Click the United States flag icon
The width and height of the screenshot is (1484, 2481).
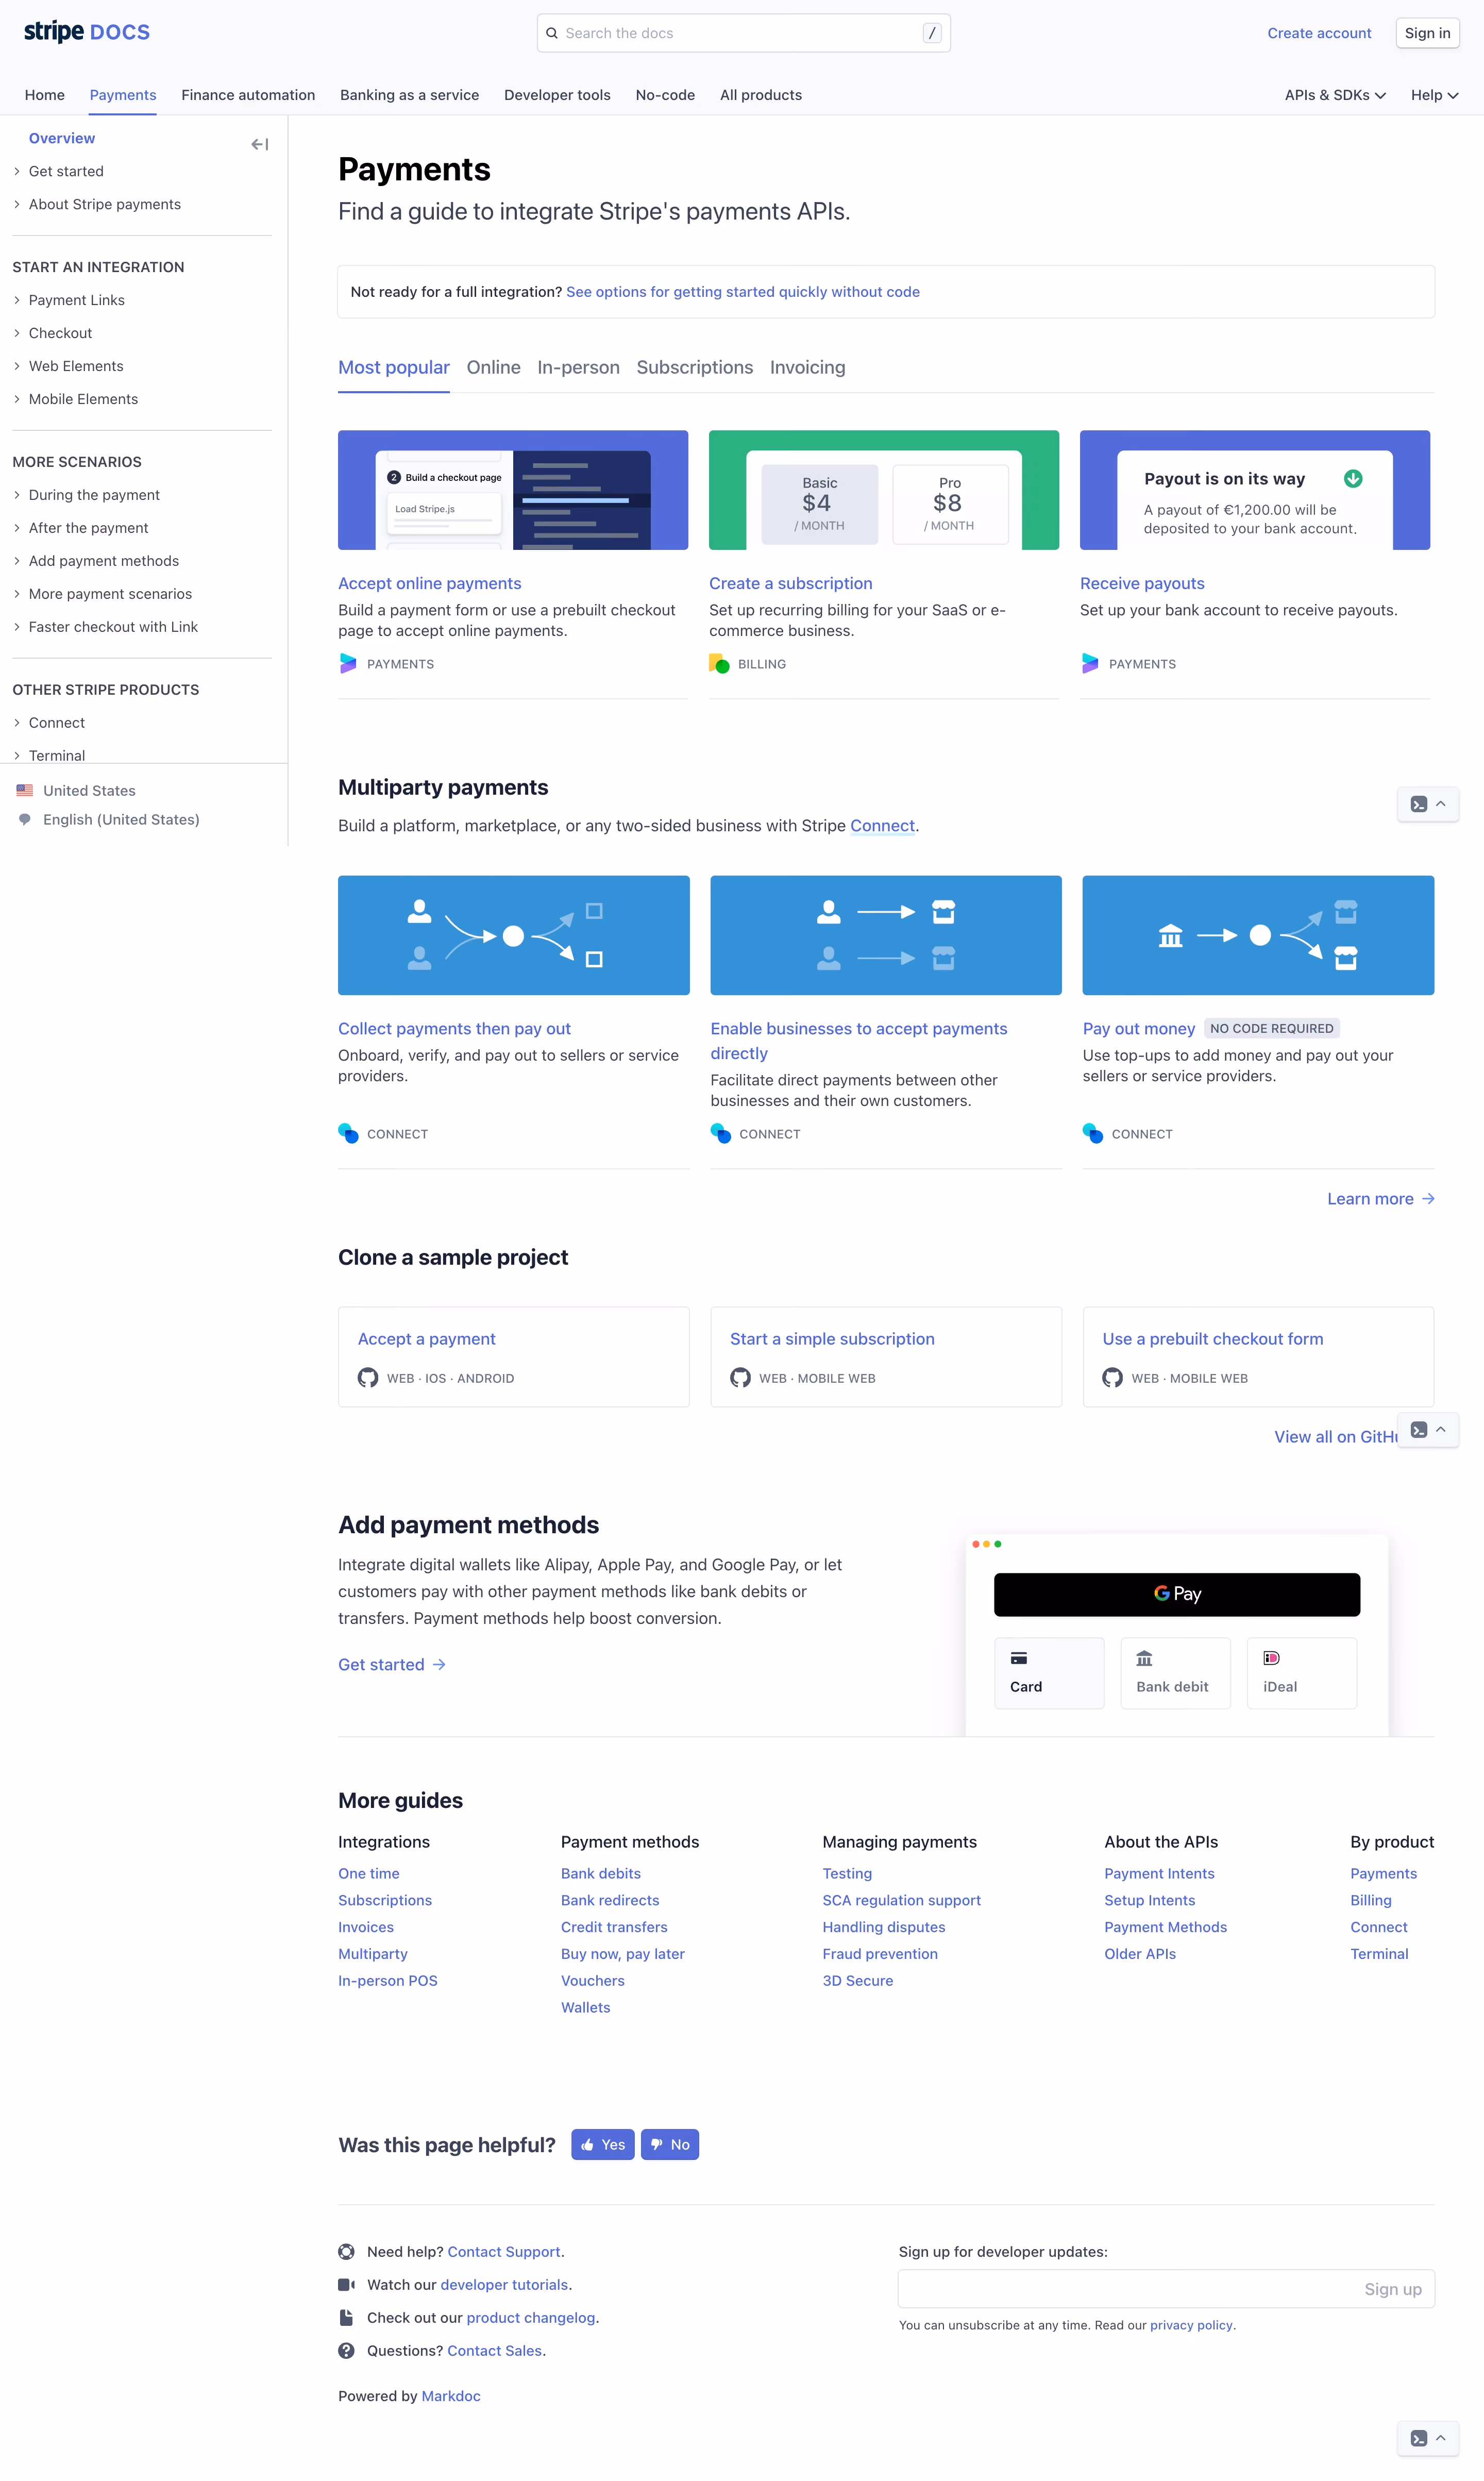[25, 790]
